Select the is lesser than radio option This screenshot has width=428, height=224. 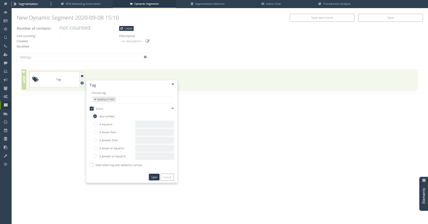click(95, 132)
